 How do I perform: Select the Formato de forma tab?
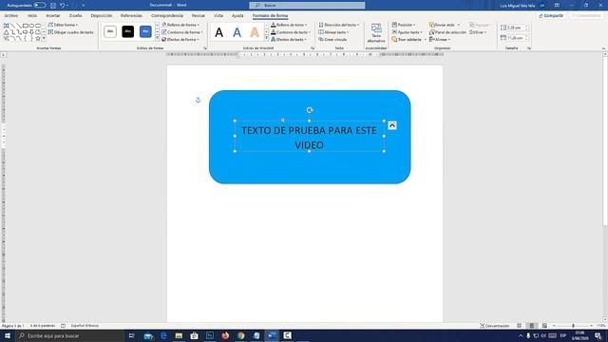(x=270, y=15)
